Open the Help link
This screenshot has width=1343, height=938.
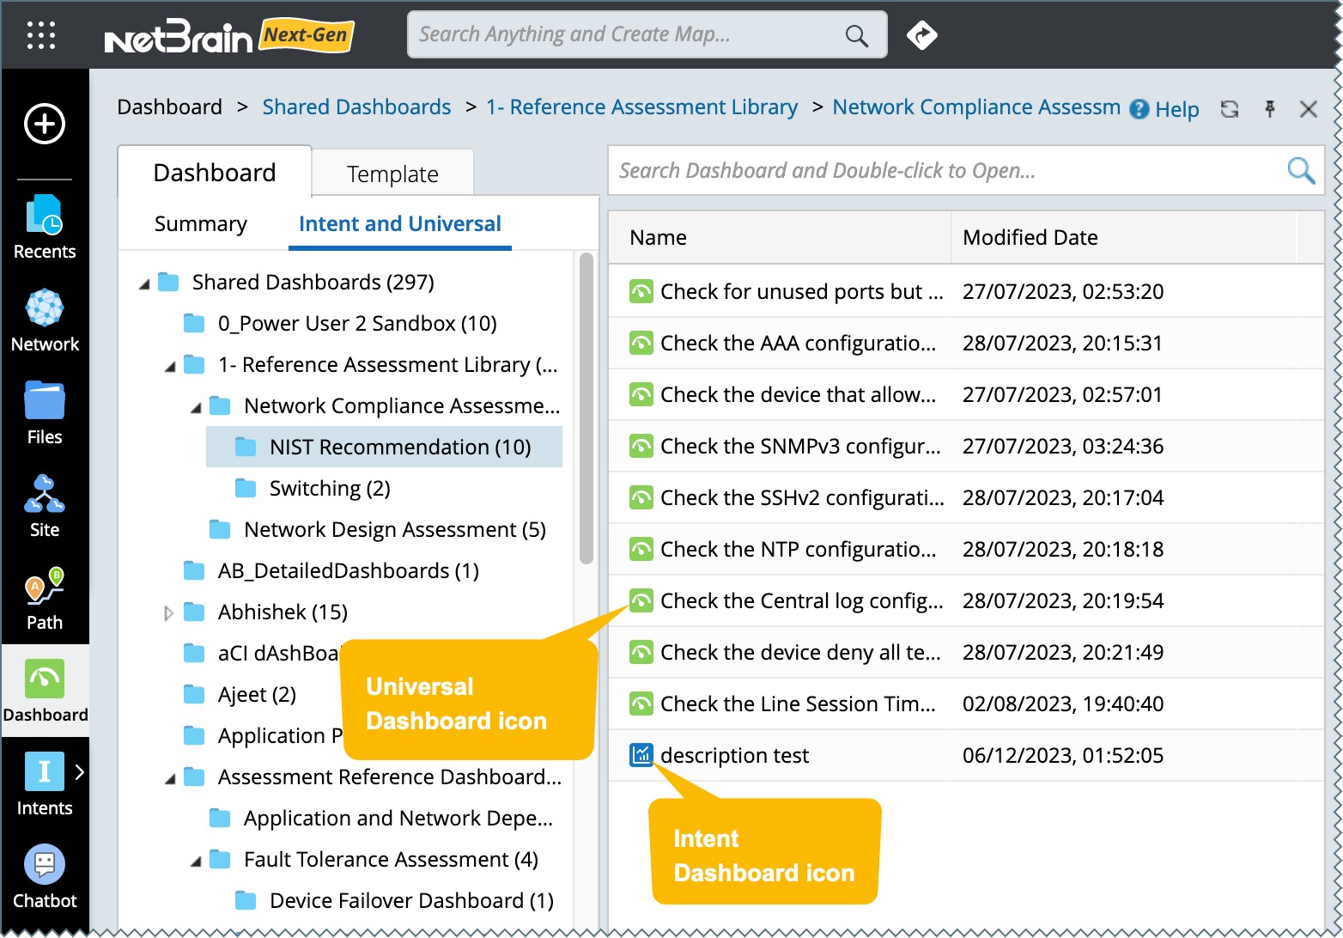[1165, 109]
